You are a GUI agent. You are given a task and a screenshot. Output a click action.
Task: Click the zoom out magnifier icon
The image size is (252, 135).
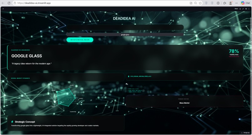tap(196, 3)
